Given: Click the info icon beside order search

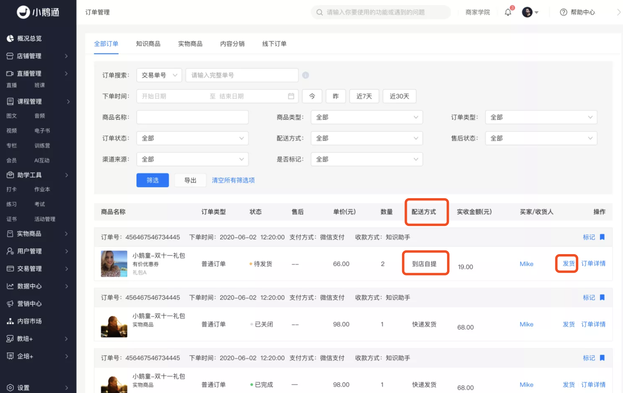Looking at the screenshot, I should point(305,75).
